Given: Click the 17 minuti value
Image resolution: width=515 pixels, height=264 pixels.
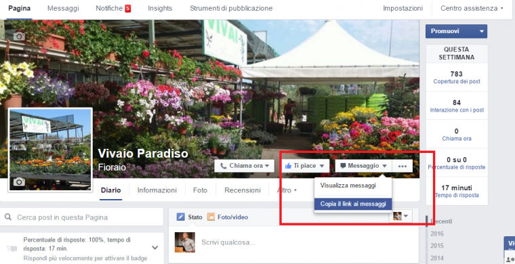Looking at the screenshot, I should point(457,188).
